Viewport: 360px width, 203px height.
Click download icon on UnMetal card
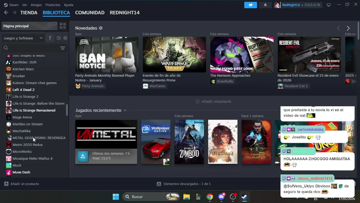[83, 156]
